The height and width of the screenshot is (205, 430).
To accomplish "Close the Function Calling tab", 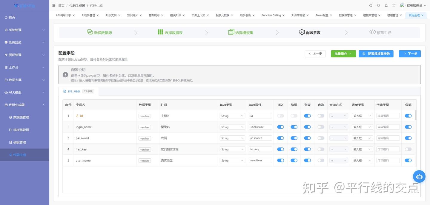I will coord(283,15).
